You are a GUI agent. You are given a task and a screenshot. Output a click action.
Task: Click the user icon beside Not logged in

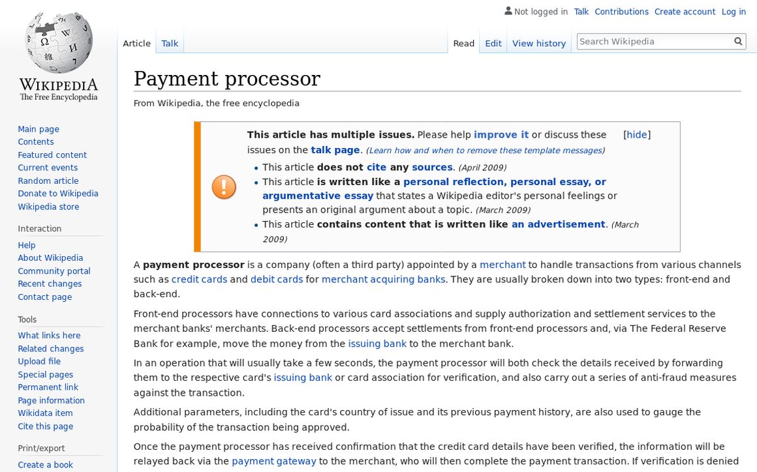coord(508,10)
